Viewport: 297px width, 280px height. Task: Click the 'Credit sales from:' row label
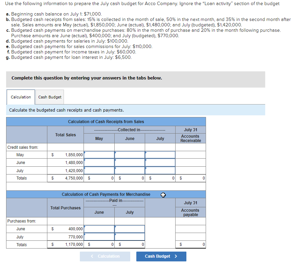tap(23, 147)
